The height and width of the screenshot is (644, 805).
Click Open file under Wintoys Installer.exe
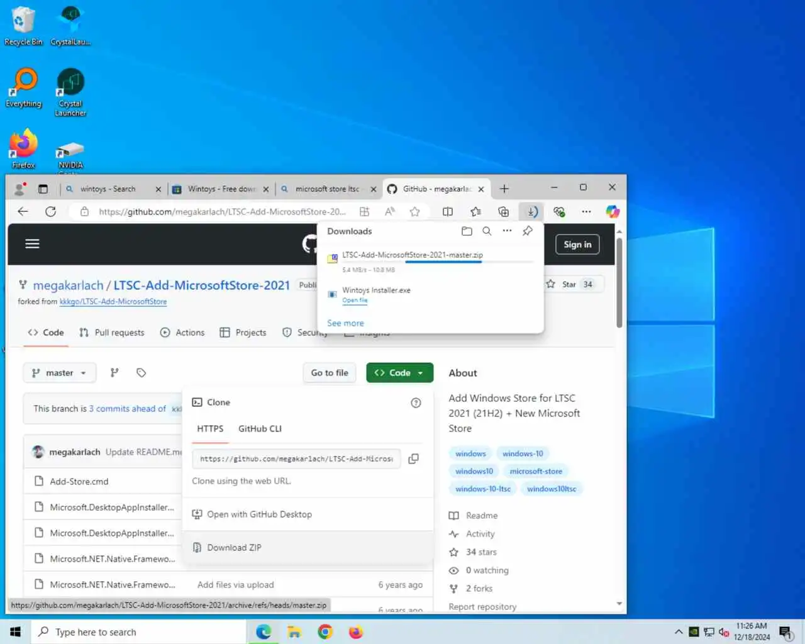[355, 301]
